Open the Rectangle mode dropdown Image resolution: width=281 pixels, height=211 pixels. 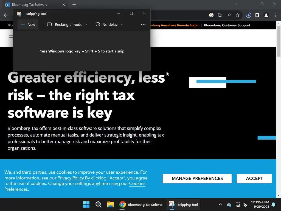(68, 24)
